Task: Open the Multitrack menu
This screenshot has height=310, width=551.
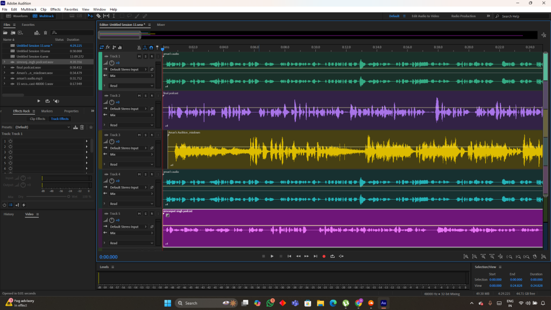Action: (x=29, y=9)
